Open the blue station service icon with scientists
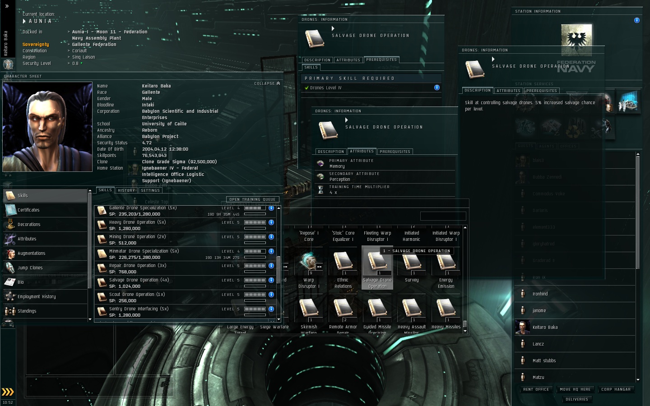This screenshot has height=406, width=650. click(x=628, y=102)
